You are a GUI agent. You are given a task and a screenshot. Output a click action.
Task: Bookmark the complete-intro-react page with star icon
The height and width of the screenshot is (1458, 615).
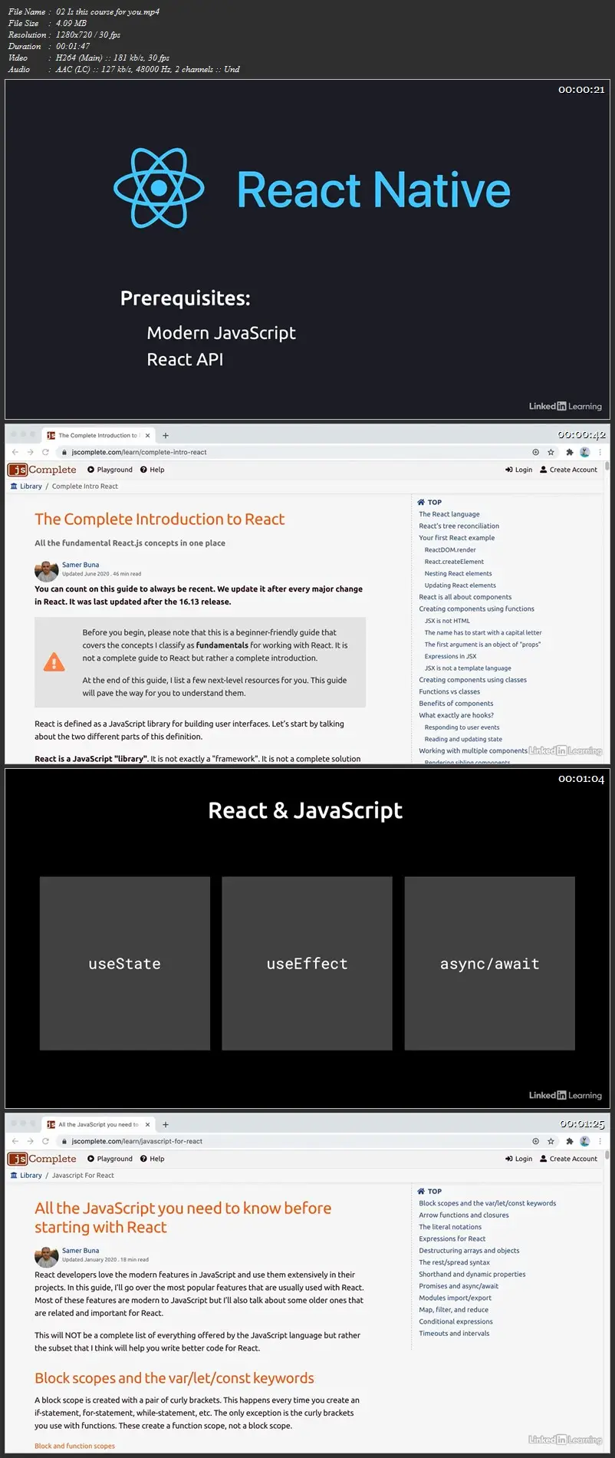point(551,452)
